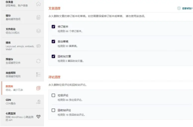Open the 缓存 settings tab
The width and height of the screenshot is (193, 127).
click(23, 17)
